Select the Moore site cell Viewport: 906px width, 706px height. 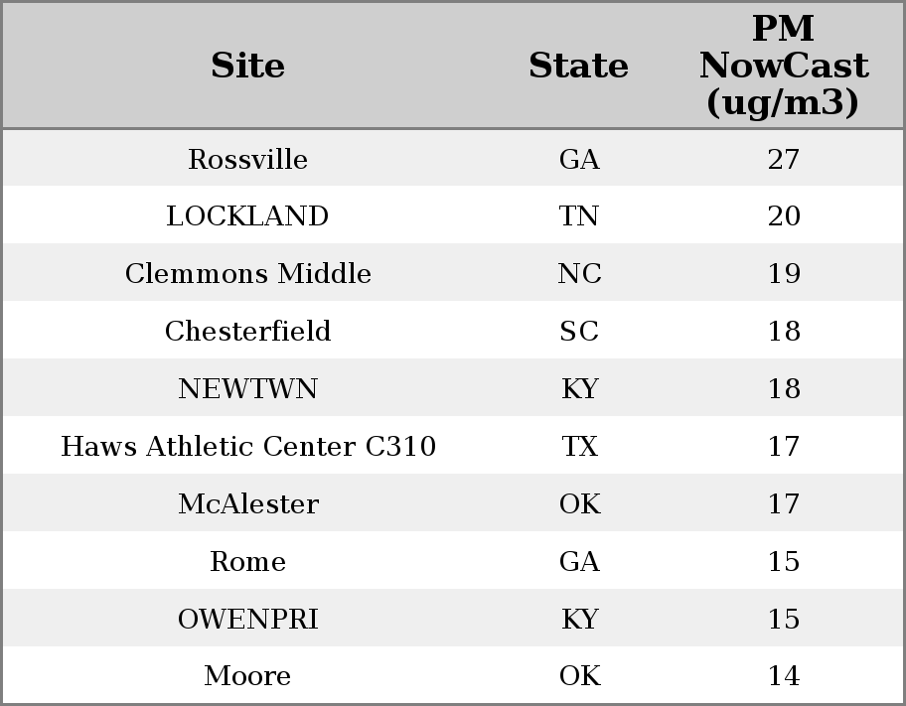[248, 676]
